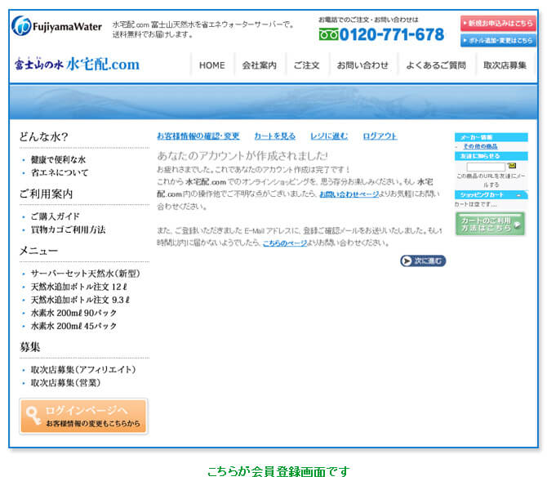This screenshot has width=547, height=490.
Task: Click the カートは空です text
Action: (475, 204)
